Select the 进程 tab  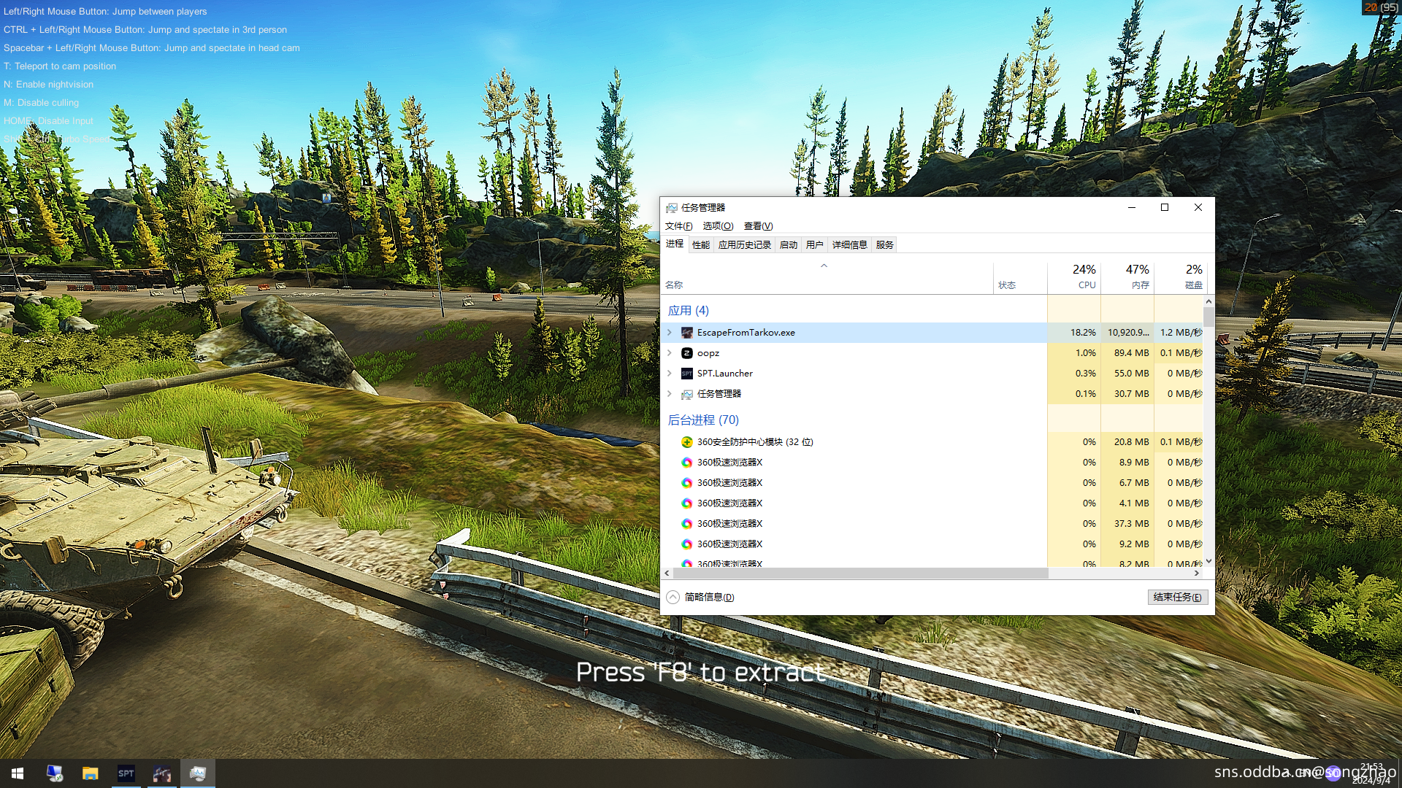(x=675, y=244)
